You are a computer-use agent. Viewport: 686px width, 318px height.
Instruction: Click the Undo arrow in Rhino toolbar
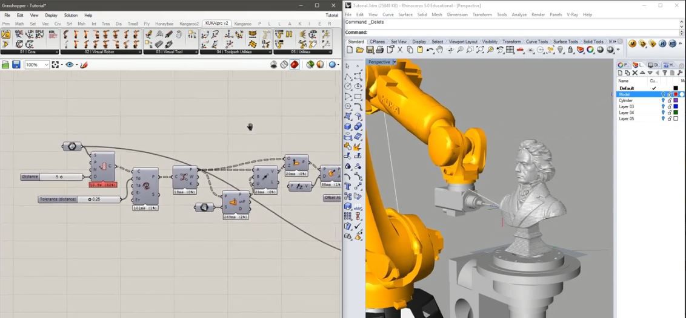coord(429,50)
